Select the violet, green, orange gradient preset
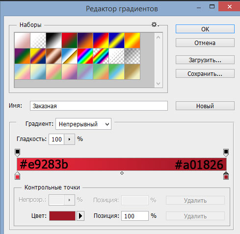Viewport: 240px width, 234px height. (x=22, y=56)
